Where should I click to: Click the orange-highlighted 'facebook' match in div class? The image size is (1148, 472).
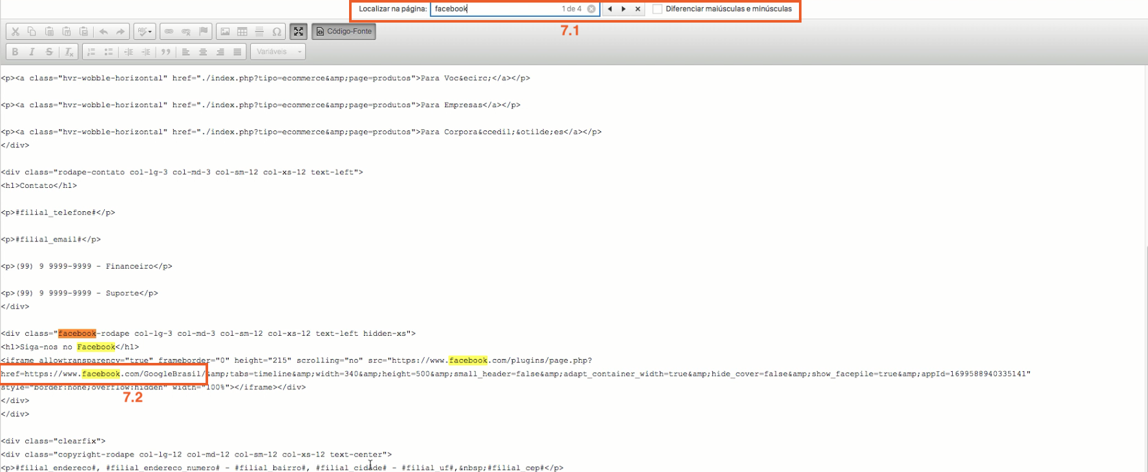[77, 334]
